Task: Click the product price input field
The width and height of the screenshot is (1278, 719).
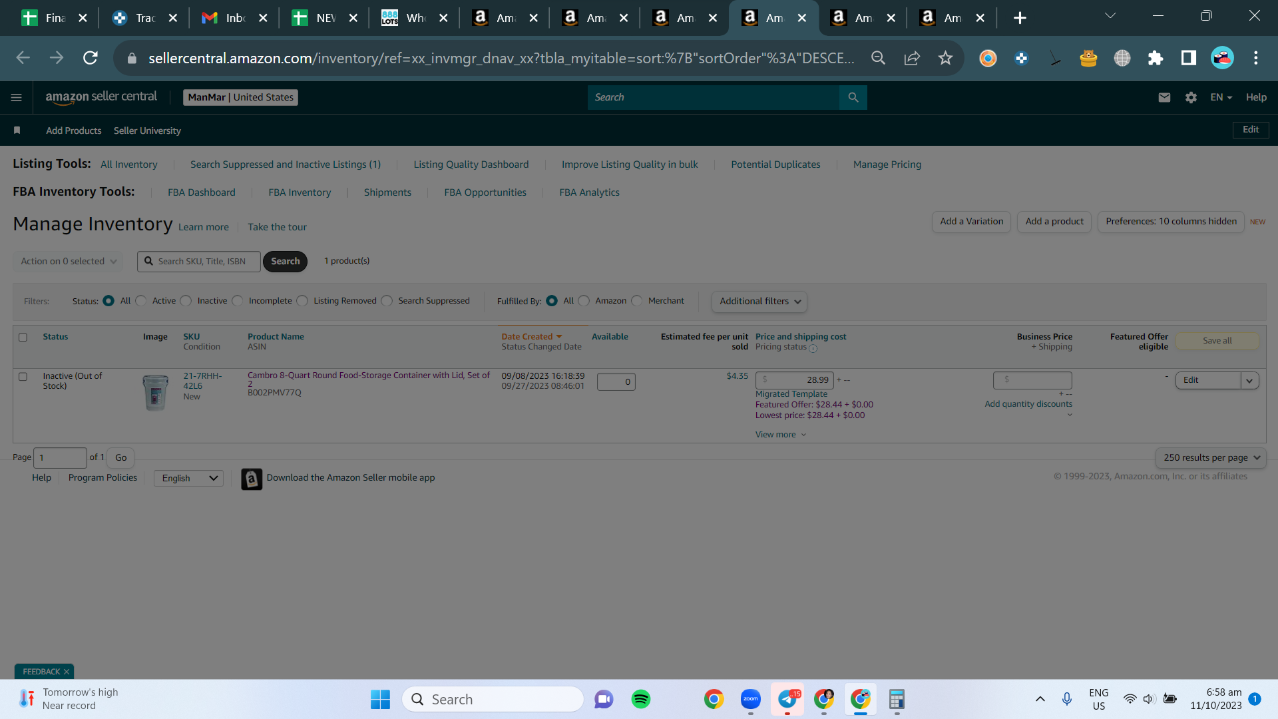Action: click(x=795, y=380)
